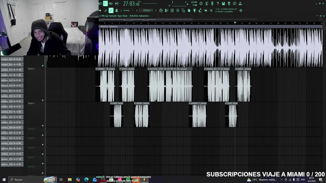Open untitled_5_plaque clip menu on Track 3
This screenshot has width=326, height=183.
(190, 103)
